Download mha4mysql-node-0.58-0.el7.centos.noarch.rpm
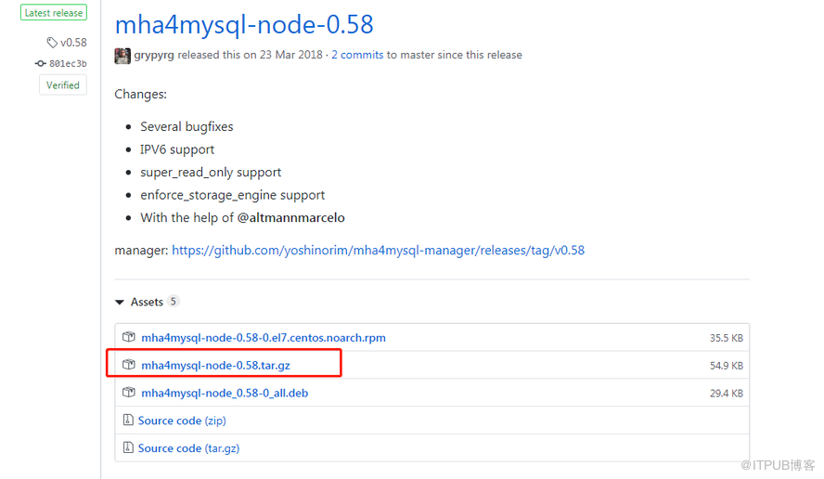The width and height of the screenshot is (824, 479). click(x=263, y=338)
